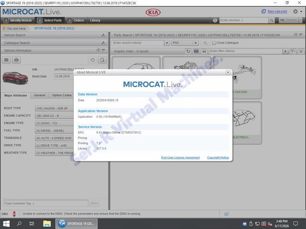Click the list view menu icon
Screen dimensions: 306x229
point(301,51)
